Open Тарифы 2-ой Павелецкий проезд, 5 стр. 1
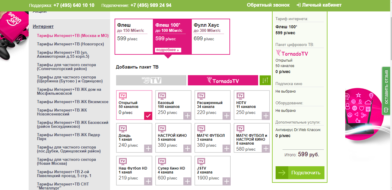 [x=64, y=174]
